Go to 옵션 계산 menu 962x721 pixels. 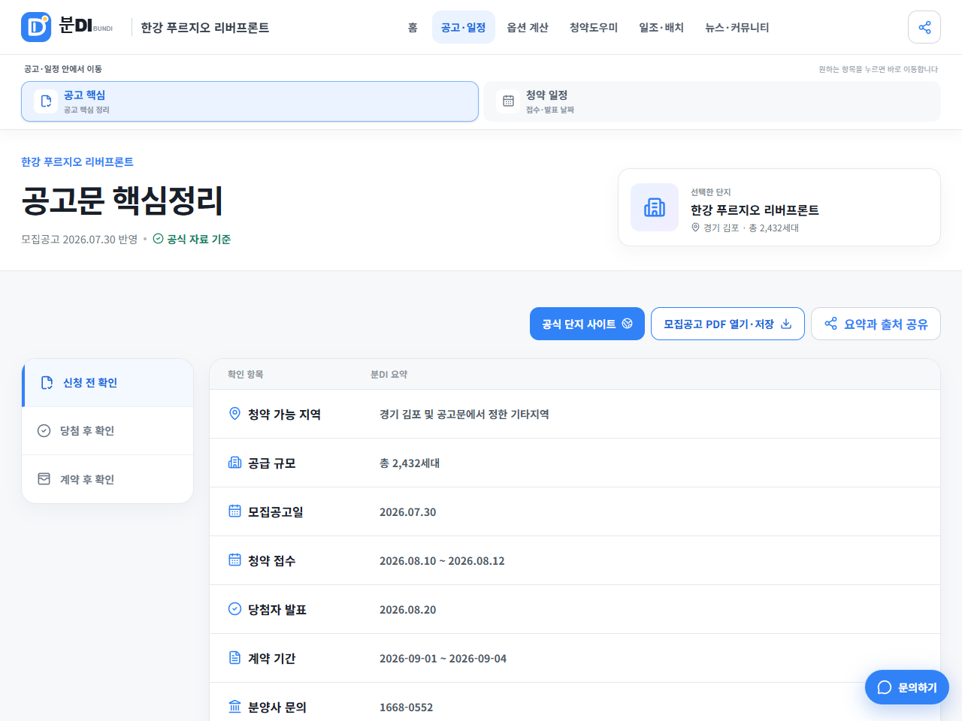pyautogui.click(x=528, y=27)
